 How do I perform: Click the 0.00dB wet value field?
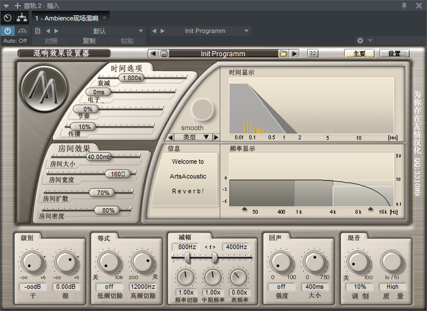coord(66,287)
